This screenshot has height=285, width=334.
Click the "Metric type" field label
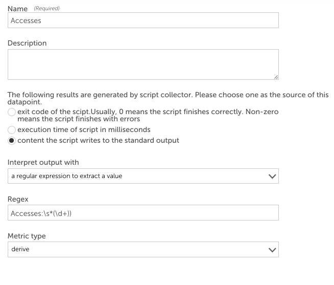pyautogui.click(x=27, y=236)
